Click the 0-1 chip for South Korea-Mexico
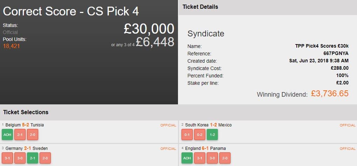 click(187, 134)
